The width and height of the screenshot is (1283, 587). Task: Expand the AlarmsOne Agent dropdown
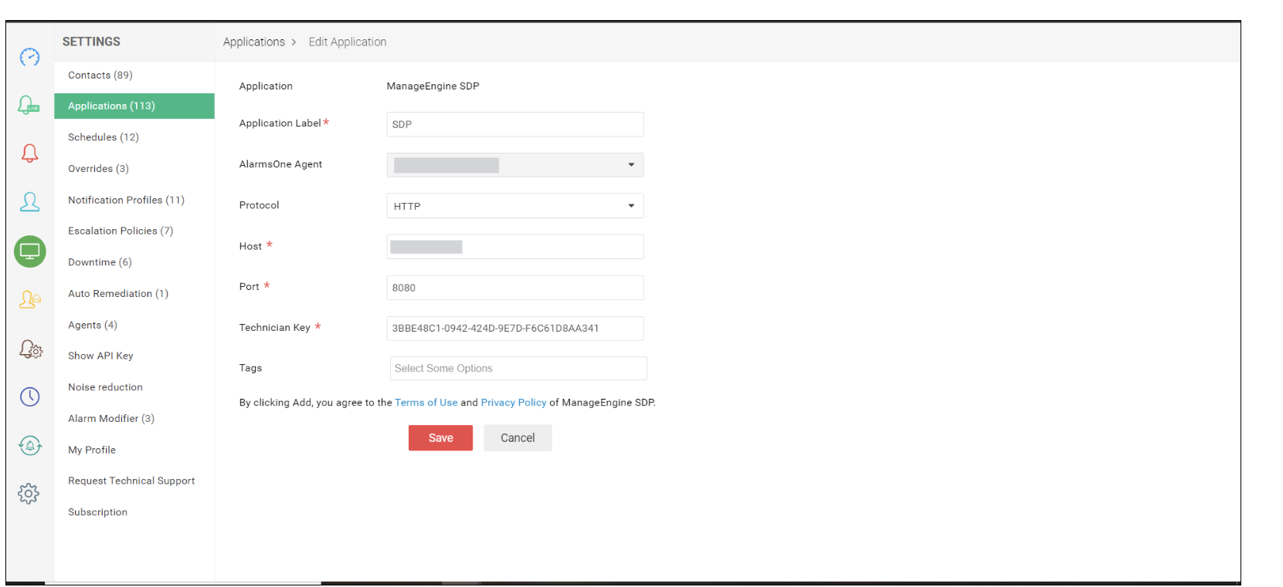(514, 165)
